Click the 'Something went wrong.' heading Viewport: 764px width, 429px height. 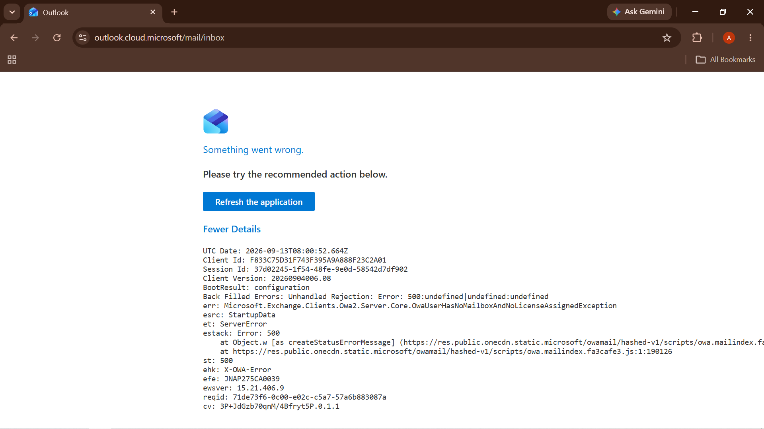[x=253, y=150]
